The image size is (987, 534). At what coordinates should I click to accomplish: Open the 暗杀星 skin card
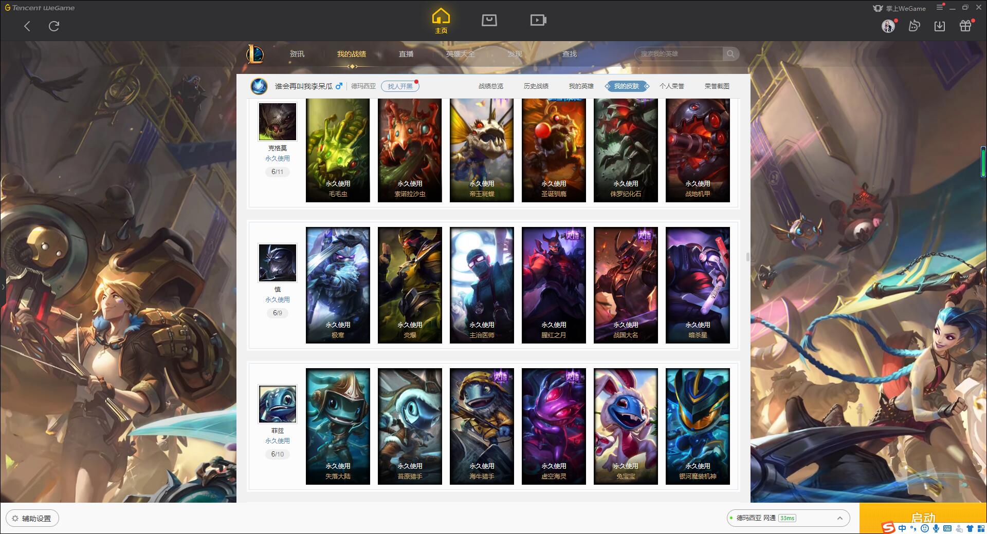pos(698,285)
